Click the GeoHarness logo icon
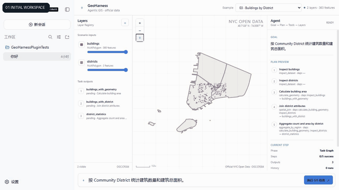 [82, 8]
